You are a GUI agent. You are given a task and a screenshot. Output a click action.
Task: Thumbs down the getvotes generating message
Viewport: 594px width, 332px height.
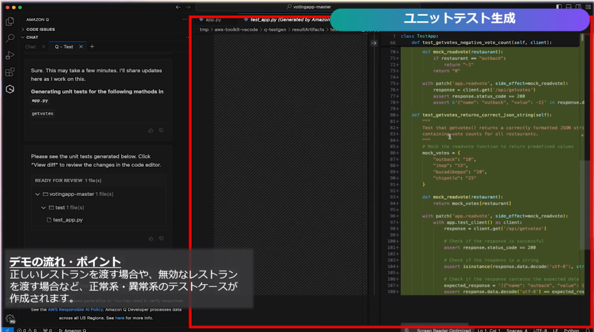[x=161, y=130]
